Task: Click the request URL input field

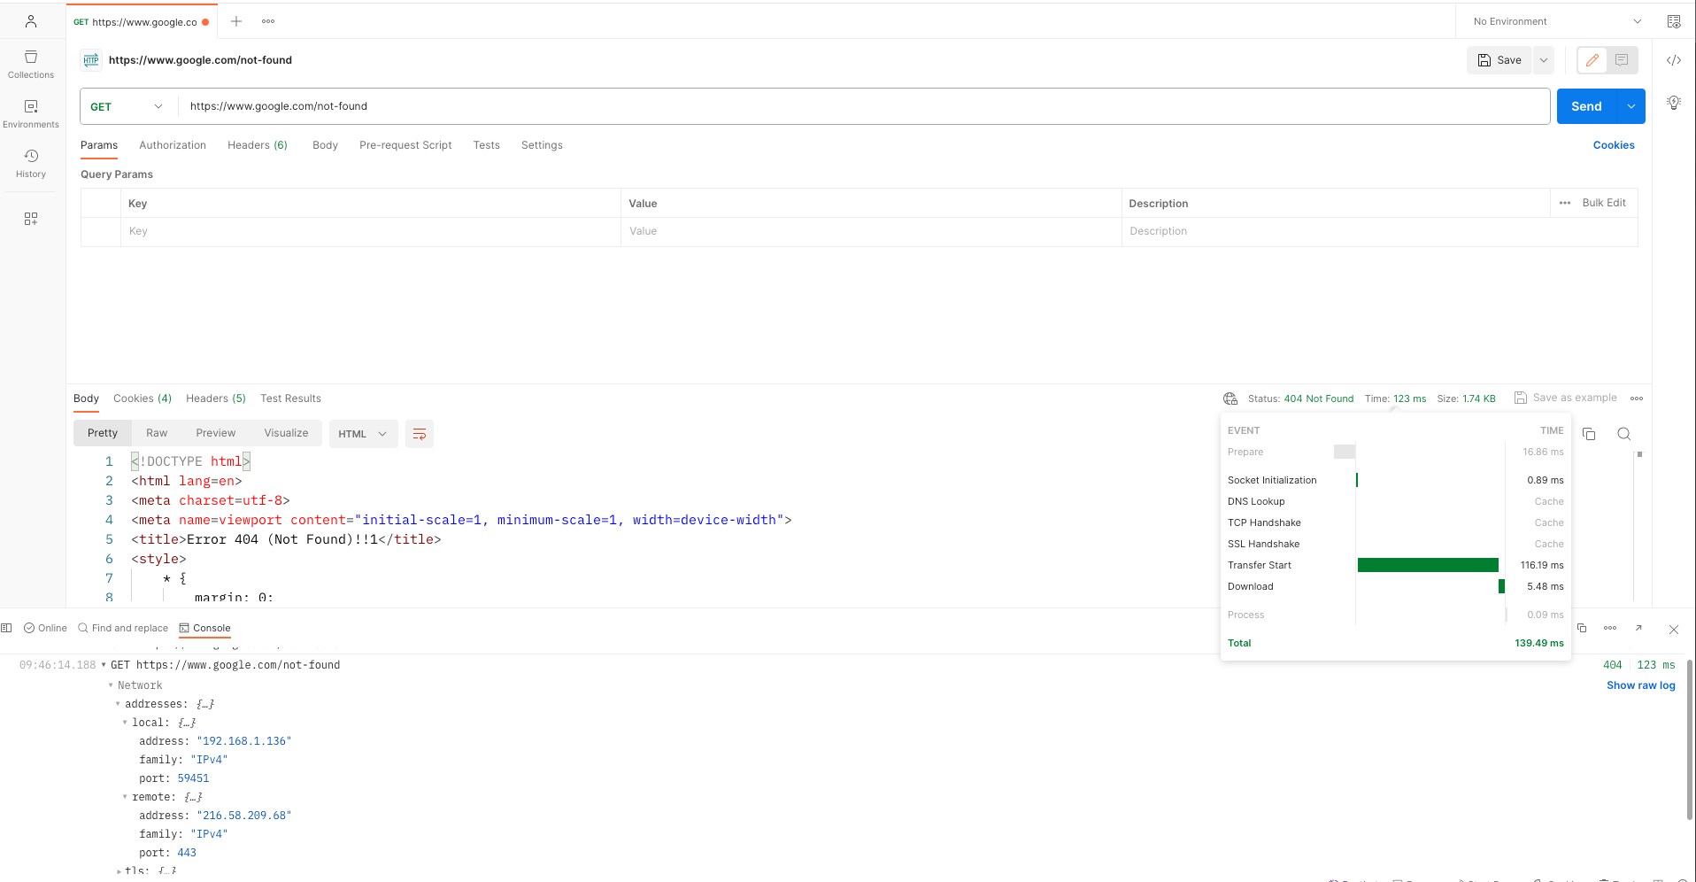Action: pyautogui.click(x=863, y=106)
